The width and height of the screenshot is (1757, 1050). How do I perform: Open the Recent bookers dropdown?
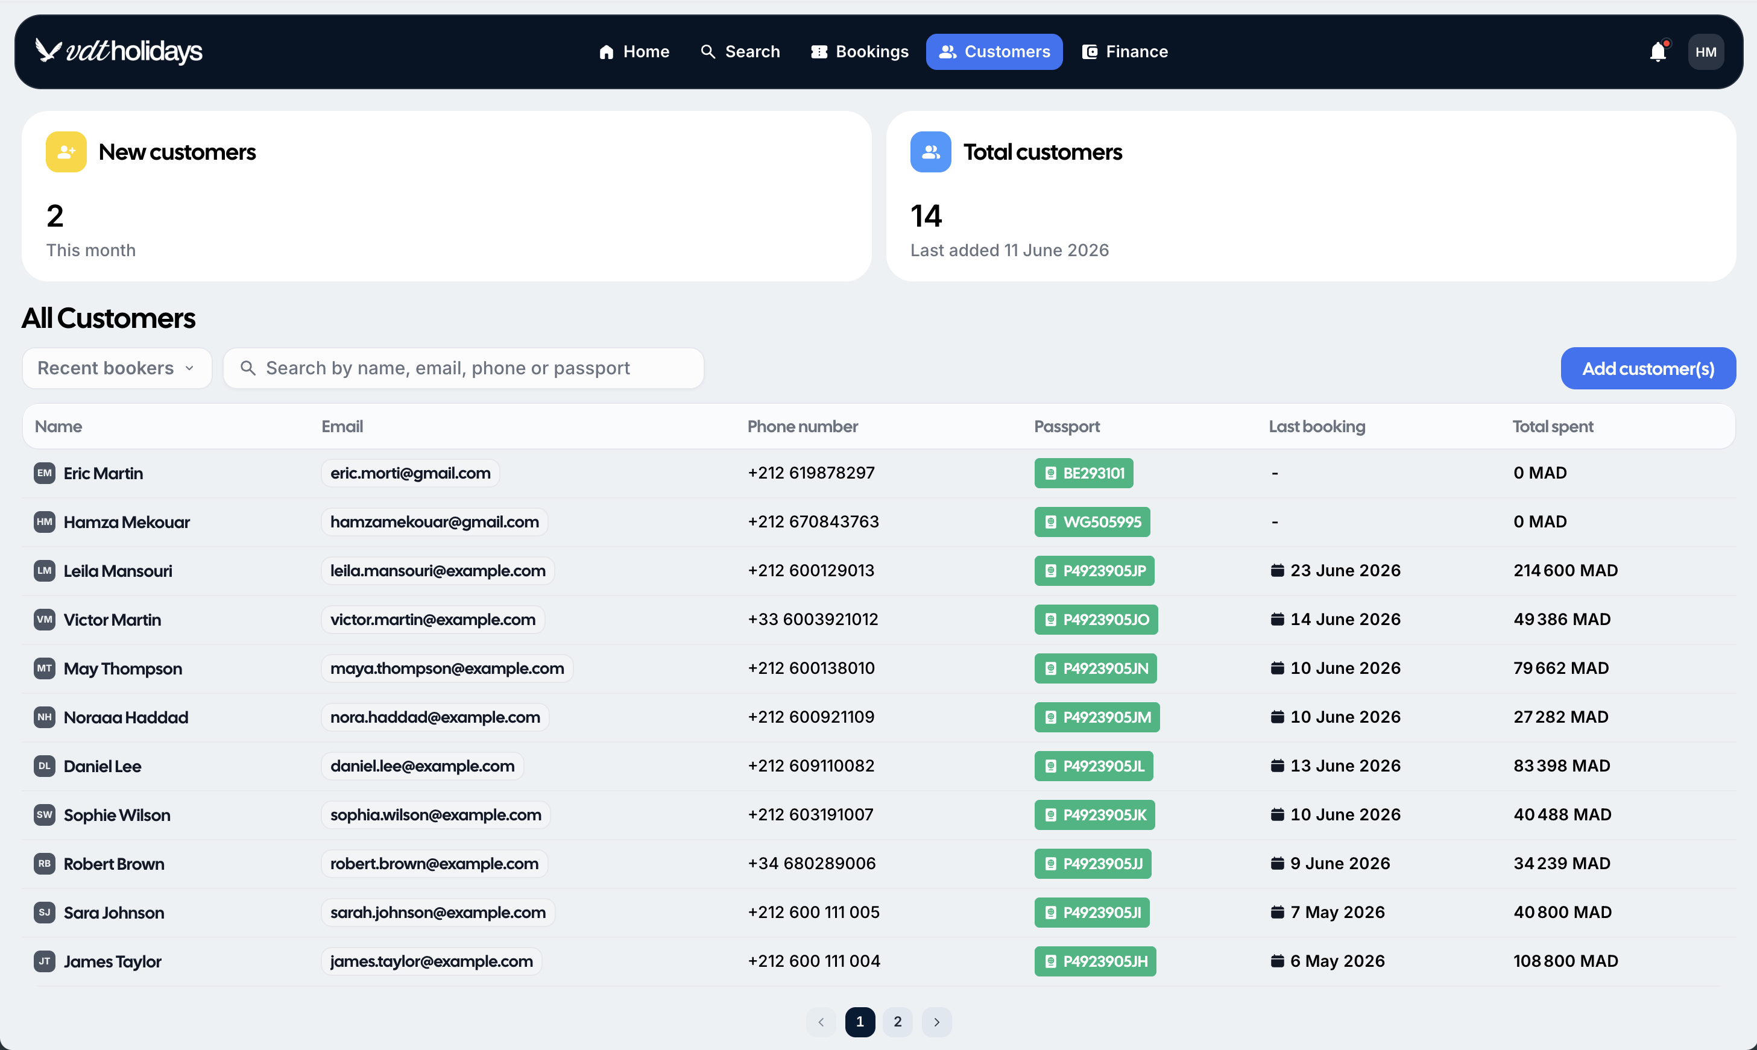[x=117, y=368]
